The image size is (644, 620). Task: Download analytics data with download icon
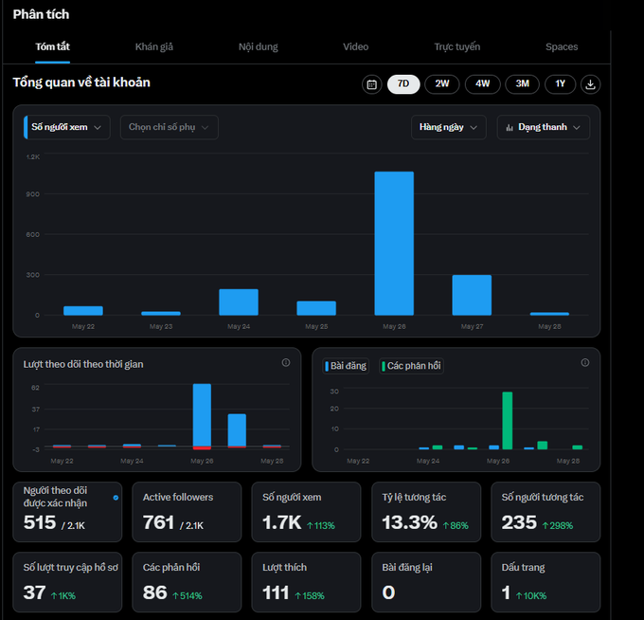point(590,84)
